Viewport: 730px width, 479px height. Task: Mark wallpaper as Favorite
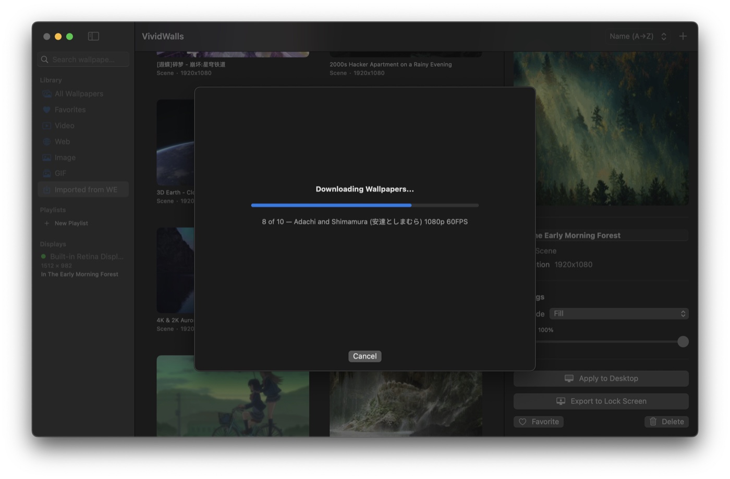click(x=539, y=422)
